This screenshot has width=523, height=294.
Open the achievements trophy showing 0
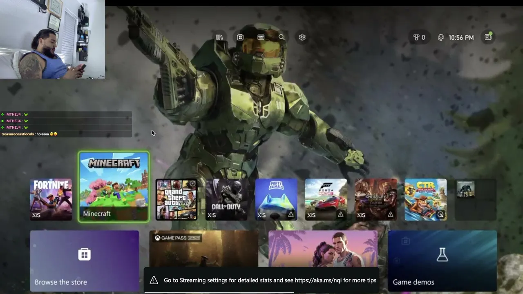pos(419,38)
